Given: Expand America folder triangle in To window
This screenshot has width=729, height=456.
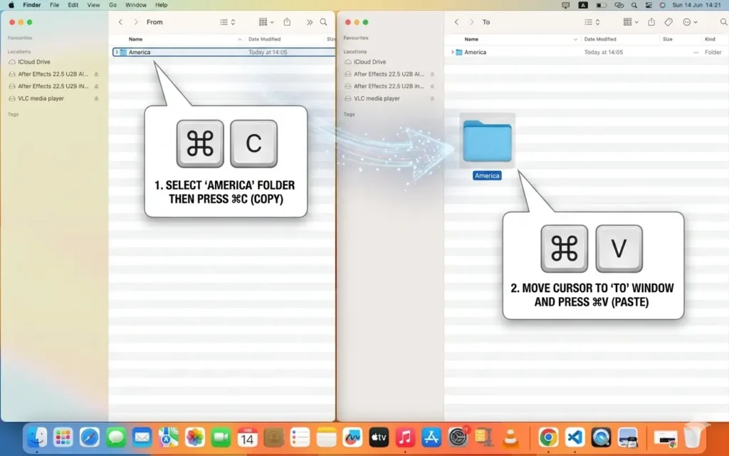Looking at the screenshot, I should tap(452, 52).
